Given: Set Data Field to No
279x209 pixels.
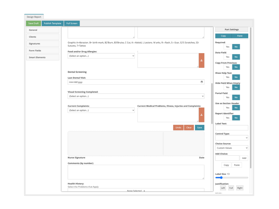Looking at the screenshot, I should [236, 57].
